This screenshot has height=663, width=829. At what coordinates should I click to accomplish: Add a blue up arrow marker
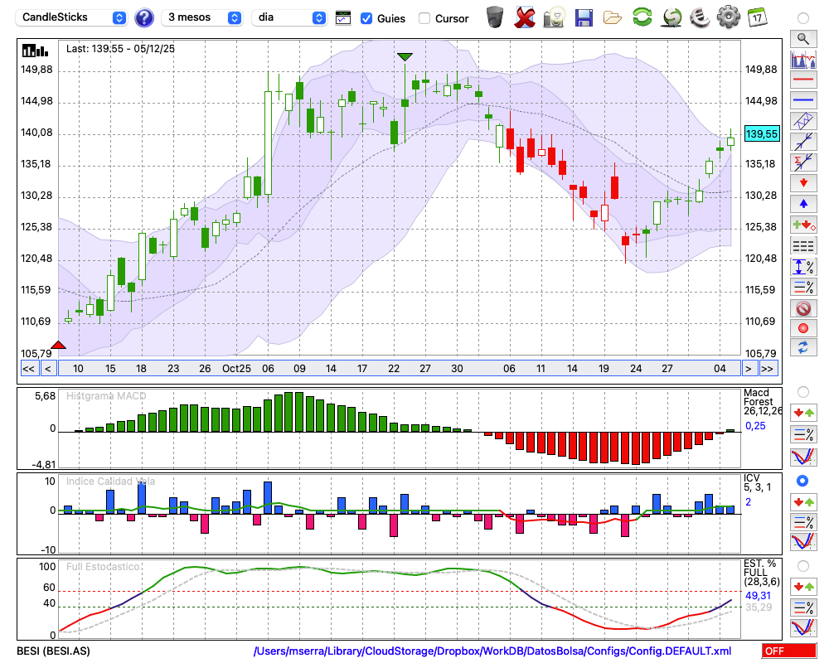click(803, 204)
